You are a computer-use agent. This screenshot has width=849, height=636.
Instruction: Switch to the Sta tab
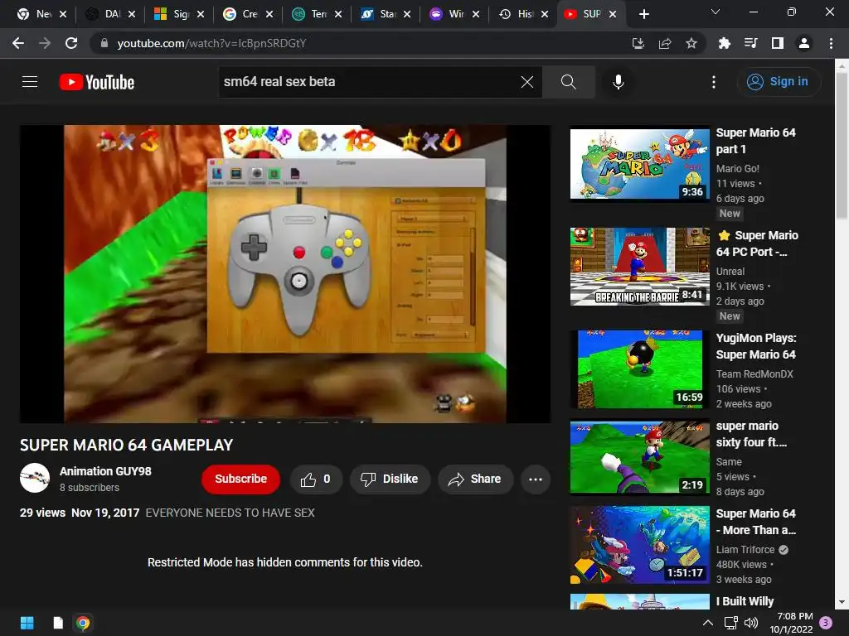(x=381, y=14)
